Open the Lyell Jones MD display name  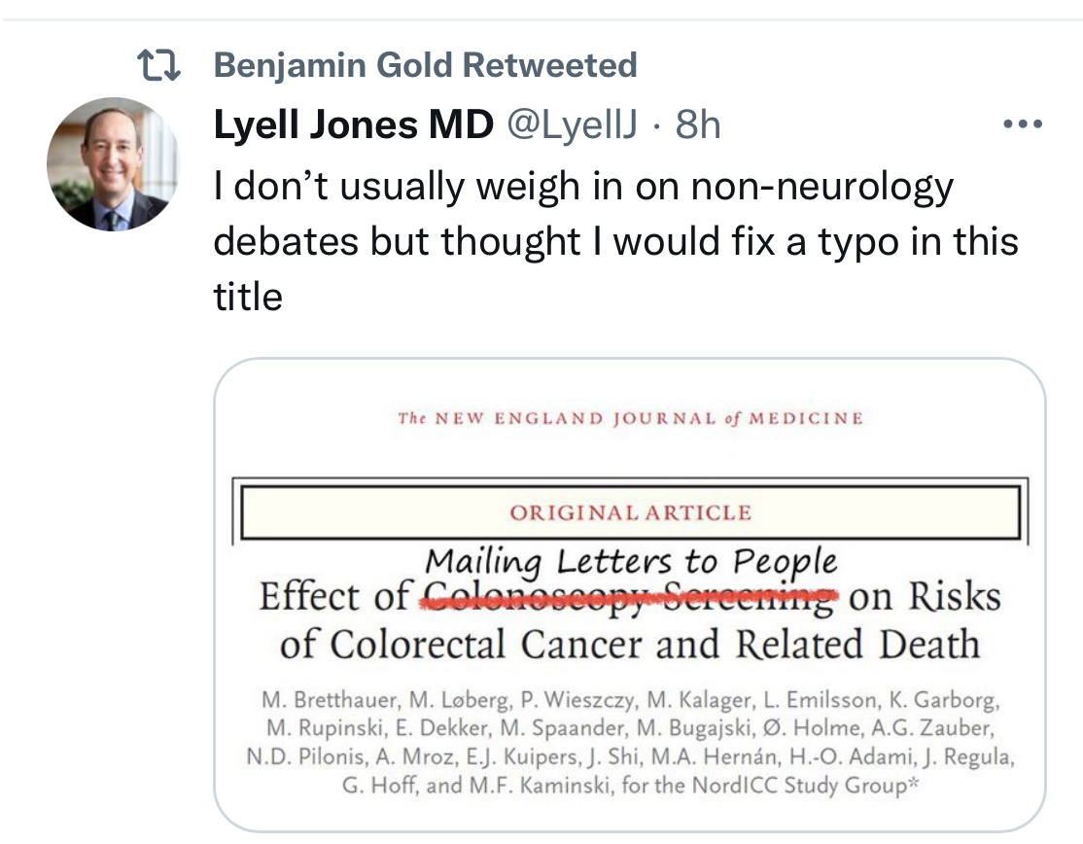[353, 123]
